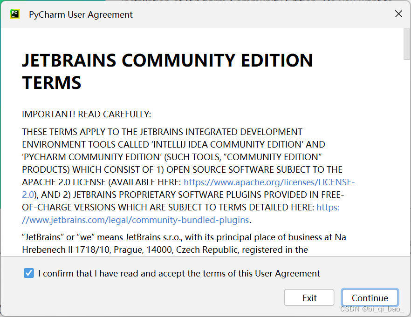411x317 pixels.
Task: Click the checkmark inside the agreement checkbox
Action: coord(28,273)
